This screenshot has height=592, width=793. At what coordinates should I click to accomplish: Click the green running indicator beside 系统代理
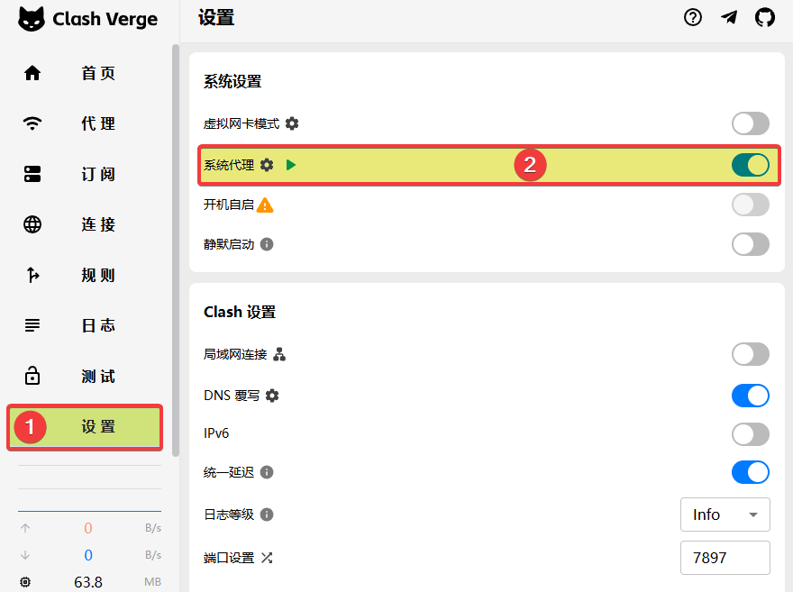point(291,165)
